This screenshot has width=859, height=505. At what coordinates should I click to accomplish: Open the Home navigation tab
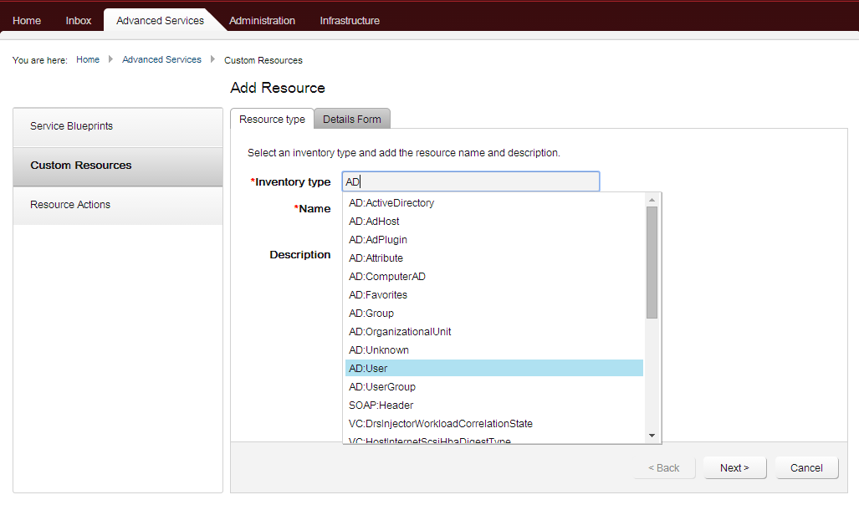tap(26, 20)
